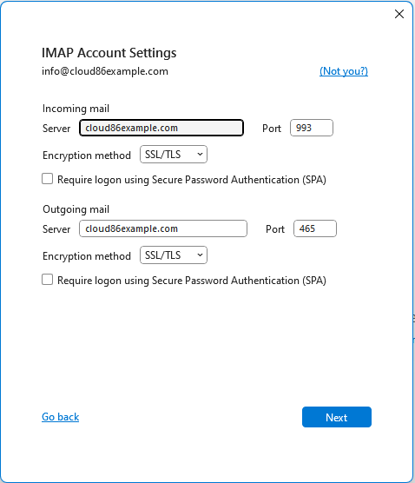Enable the incoming mail SPA logon checkbox

(x=47, y=179)
